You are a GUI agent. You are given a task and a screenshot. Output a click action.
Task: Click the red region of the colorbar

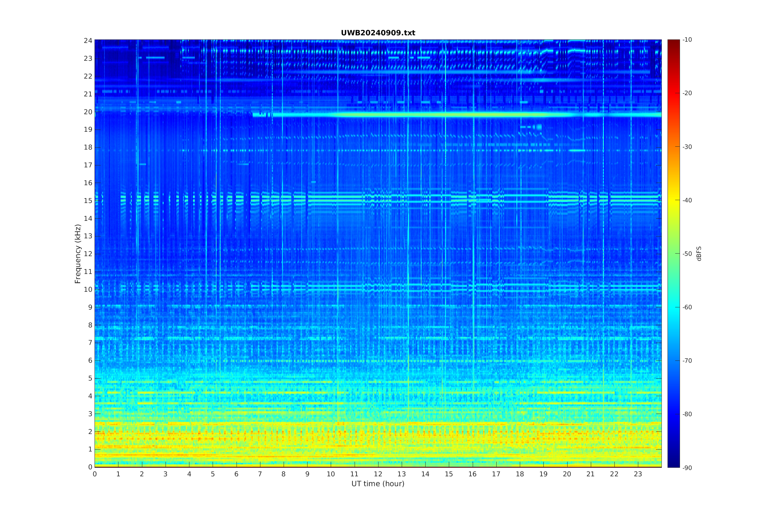tap(673, 94)
